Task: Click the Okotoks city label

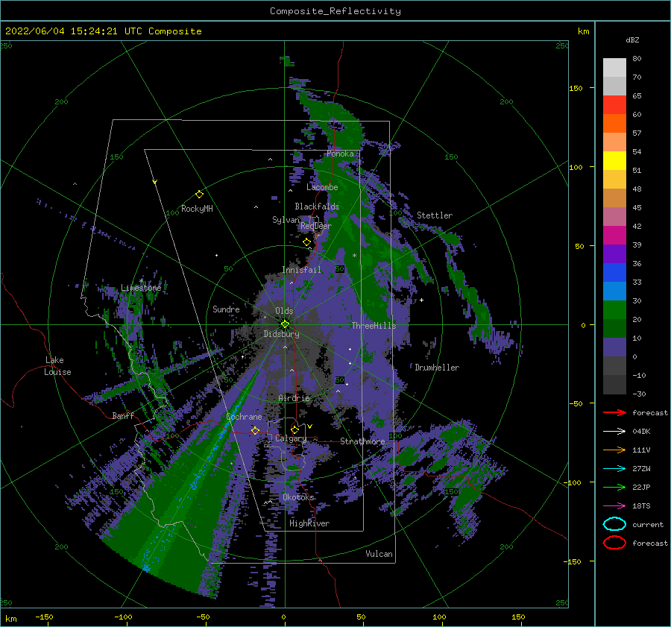Action: 298,497
